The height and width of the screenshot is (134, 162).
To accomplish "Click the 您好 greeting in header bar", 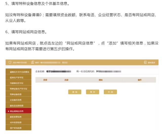I will click(37, 62).
